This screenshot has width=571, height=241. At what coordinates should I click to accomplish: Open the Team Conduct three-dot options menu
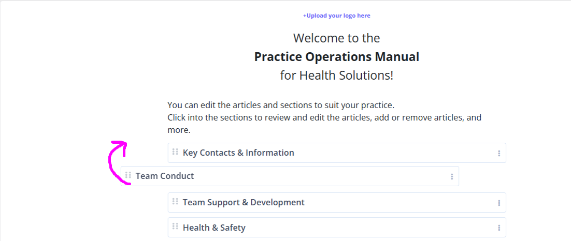pos(451,177)
